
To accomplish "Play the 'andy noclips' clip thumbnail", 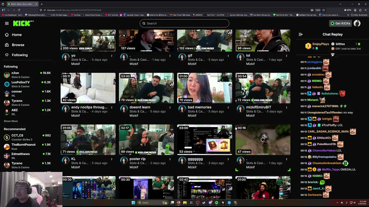I will [88, 88].
